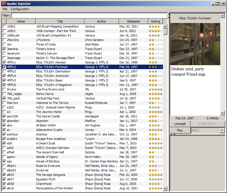Click the star rating of 4fiffy2 row
The height and width of the screenshot is (193, 227).
pyautogui.click(x=155, y=67)
